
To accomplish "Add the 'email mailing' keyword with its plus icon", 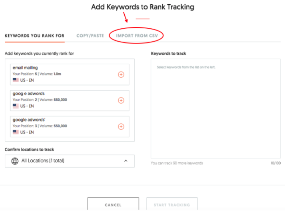I will point(121,74).
